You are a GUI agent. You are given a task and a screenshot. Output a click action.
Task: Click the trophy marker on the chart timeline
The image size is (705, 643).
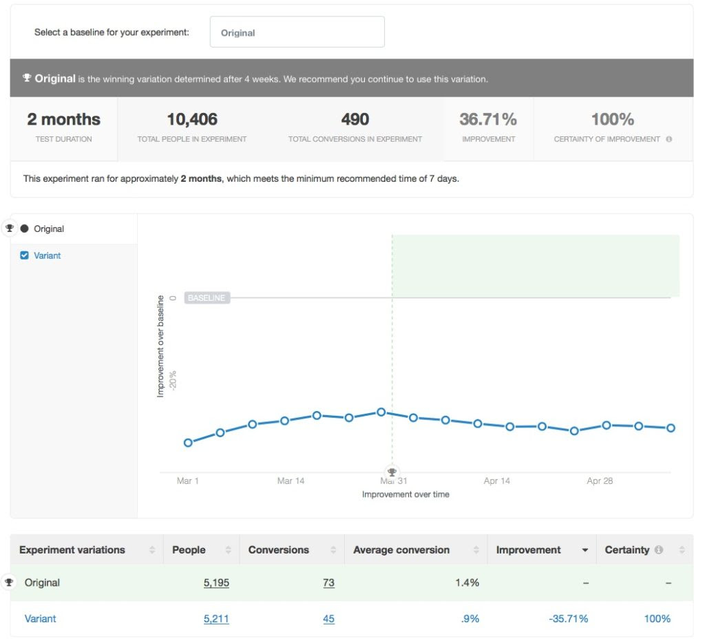pyautogui.click(x=392, y=472)
